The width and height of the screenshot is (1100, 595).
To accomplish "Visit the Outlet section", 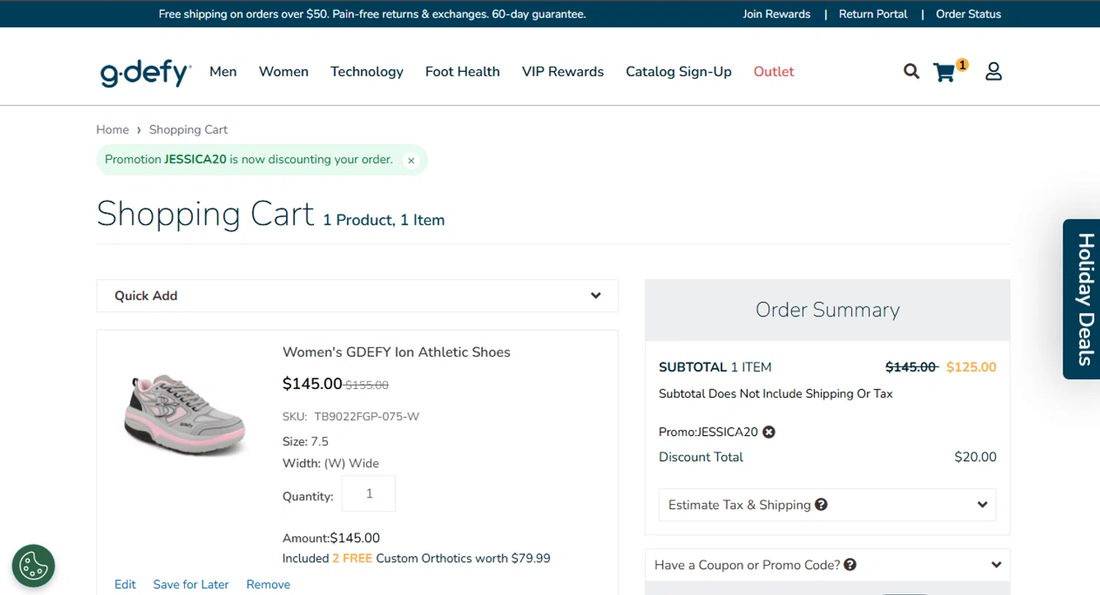I will pyautogui.click(x=774, y=71).
